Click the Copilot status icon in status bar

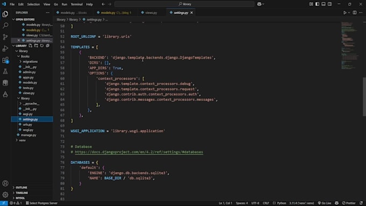pos(336,203)
